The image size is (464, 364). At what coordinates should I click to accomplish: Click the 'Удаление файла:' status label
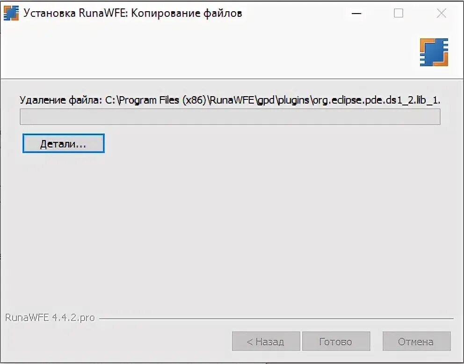click(61, 100)
